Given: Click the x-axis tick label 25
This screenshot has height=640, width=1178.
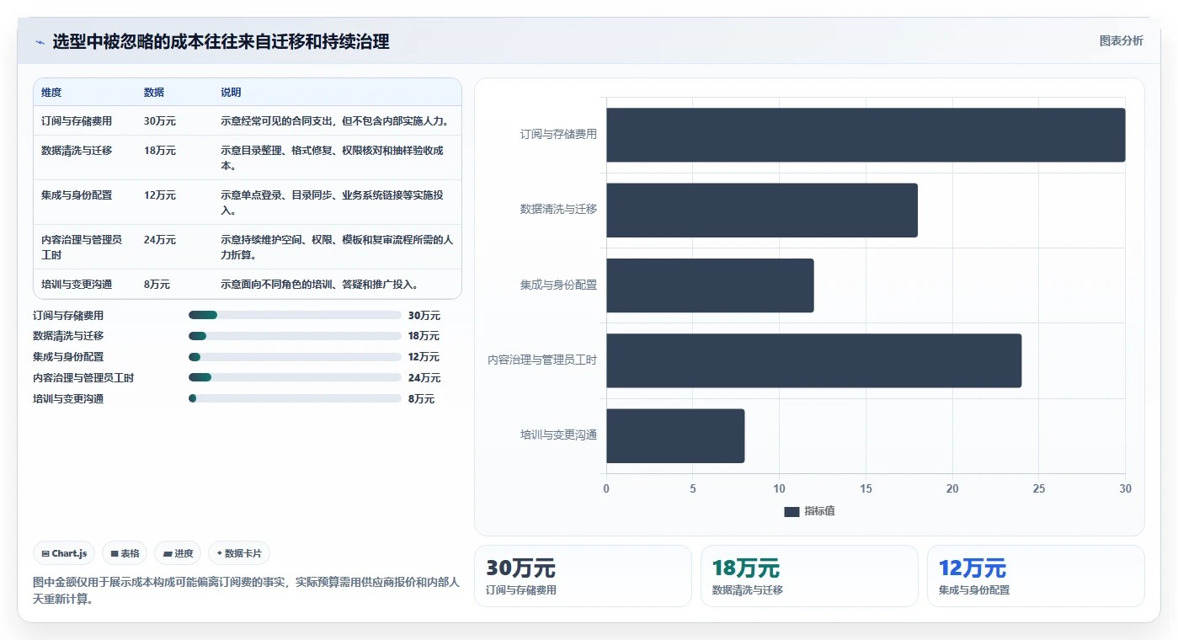Looking at the screenshot, I should (x=1039, y=489).
